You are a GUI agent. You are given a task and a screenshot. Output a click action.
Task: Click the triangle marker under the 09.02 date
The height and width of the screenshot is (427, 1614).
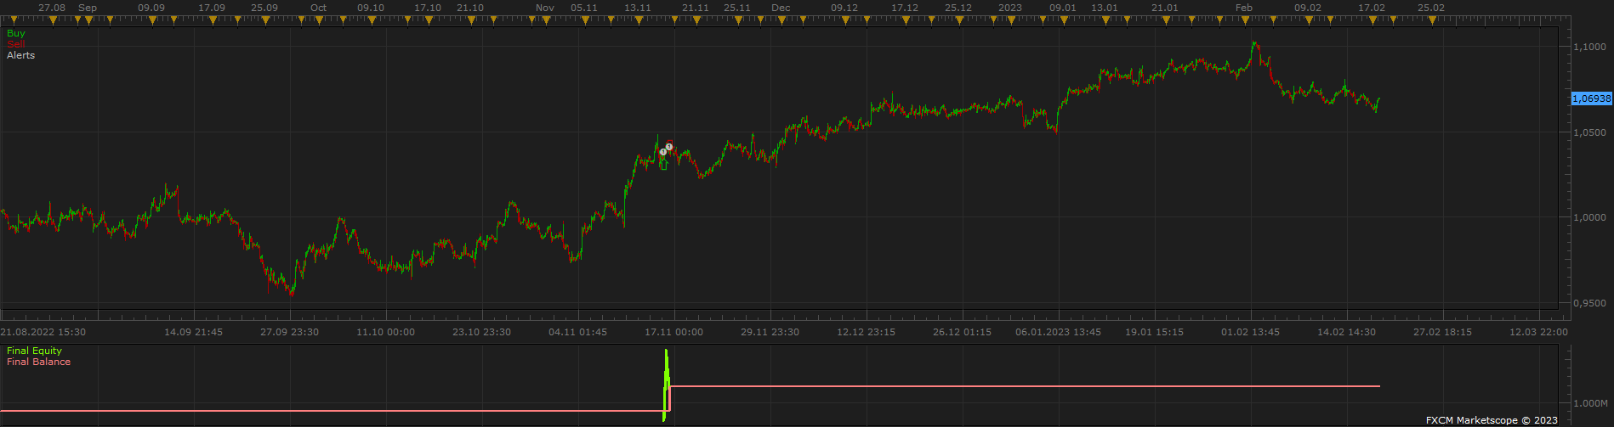[1310, 20]
